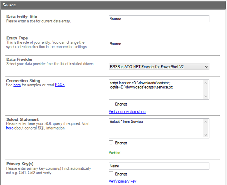The width and height of the screenshot is (227, 185).
Task: Open the FAQs link
Action: [59, 85]
